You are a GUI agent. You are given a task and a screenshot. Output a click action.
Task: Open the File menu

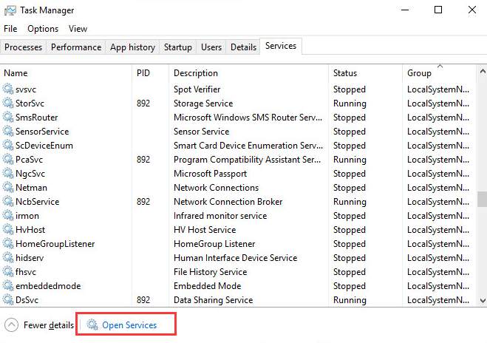(x=10, y=29)
